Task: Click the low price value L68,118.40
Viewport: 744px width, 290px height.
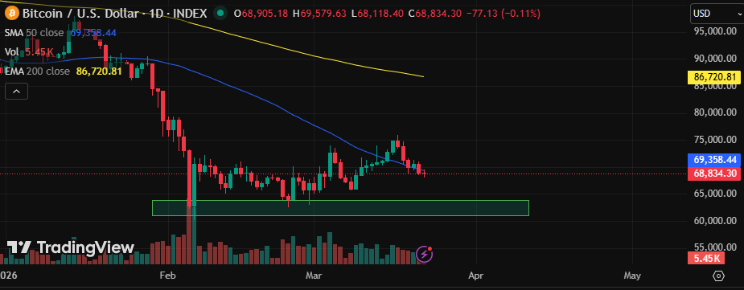Action: 378,14
